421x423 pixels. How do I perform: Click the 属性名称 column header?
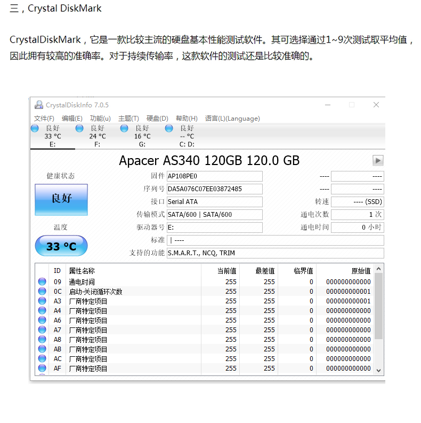(134, 271)
